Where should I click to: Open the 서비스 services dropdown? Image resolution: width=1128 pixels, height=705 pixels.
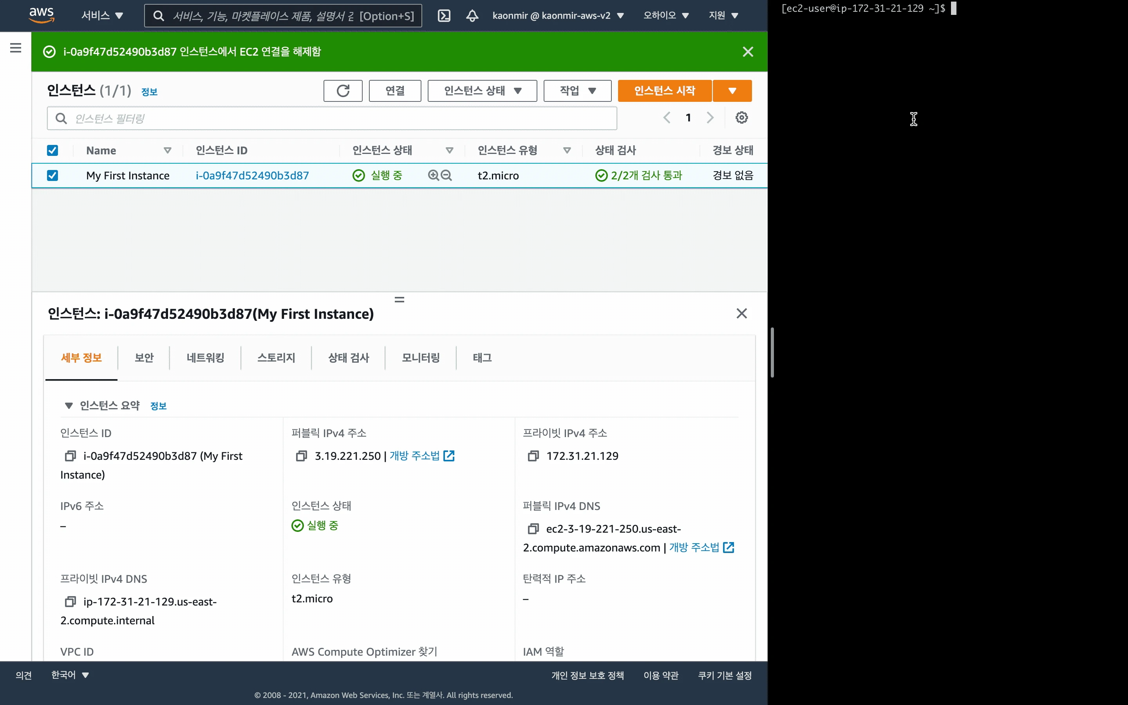102,15
